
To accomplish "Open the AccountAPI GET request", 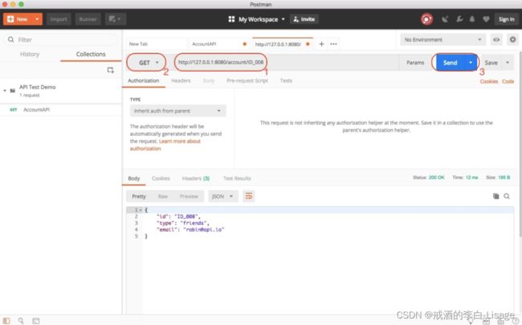I will pos(60,110).
